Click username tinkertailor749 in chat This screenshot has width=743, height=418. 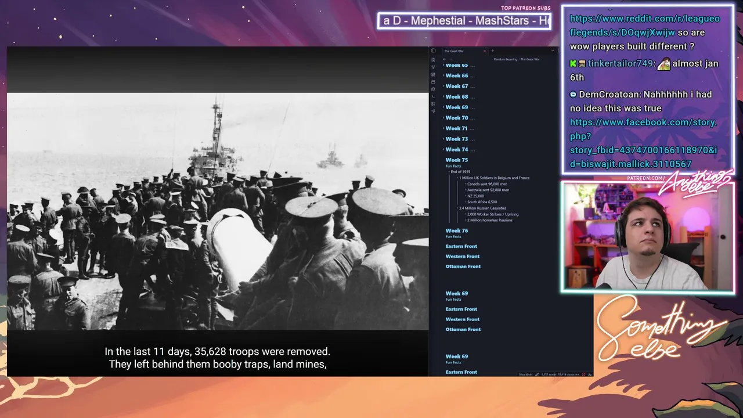coord(620,63)
